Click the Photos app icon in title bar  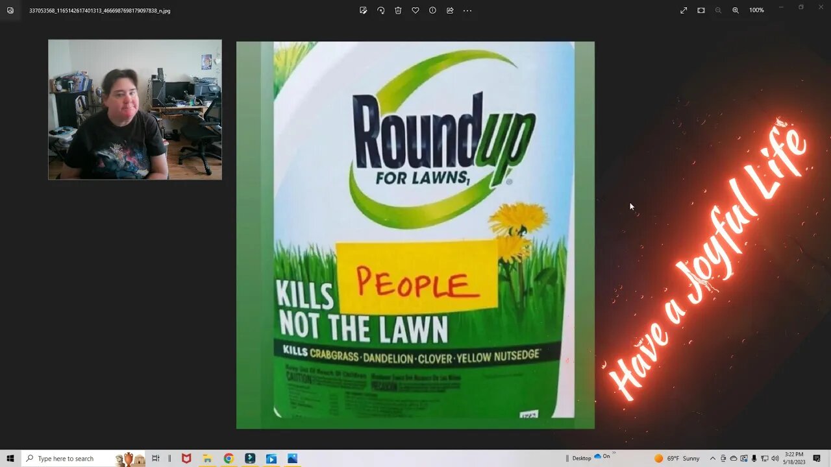10,10
